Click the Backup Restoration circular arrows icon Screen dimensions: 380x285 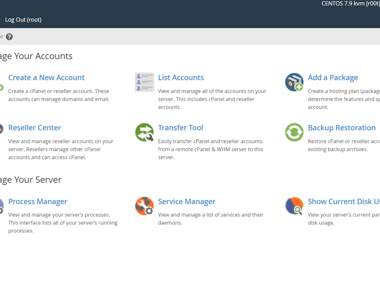[x=294, y=132]
